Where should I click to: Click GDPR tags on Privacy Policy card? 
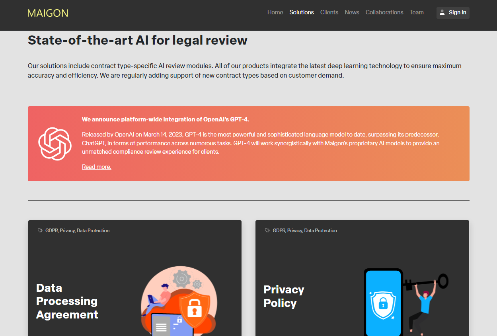click(304, 231)
